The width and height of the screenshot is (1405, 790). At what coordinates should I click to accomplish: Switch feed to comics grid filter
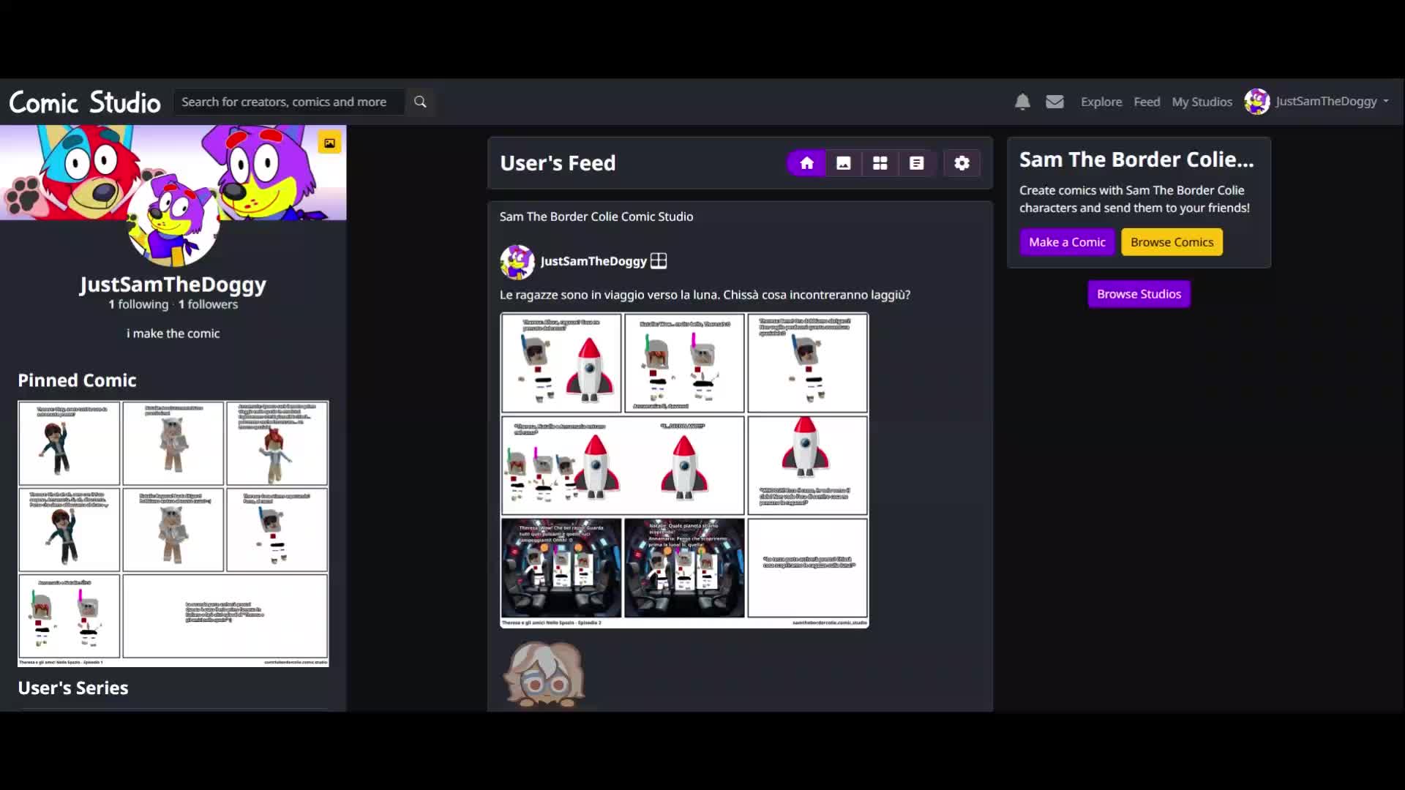[880, 163]
